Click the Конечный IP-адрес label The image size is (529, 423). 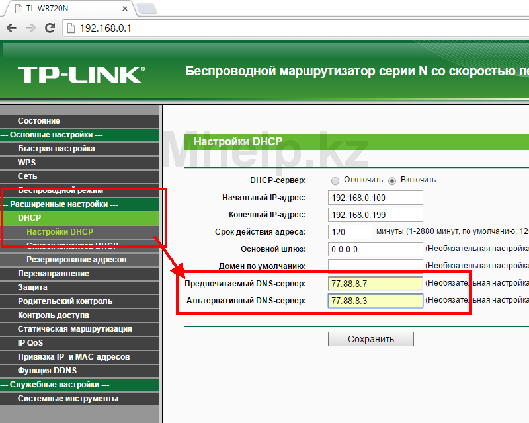pos(267,215)
